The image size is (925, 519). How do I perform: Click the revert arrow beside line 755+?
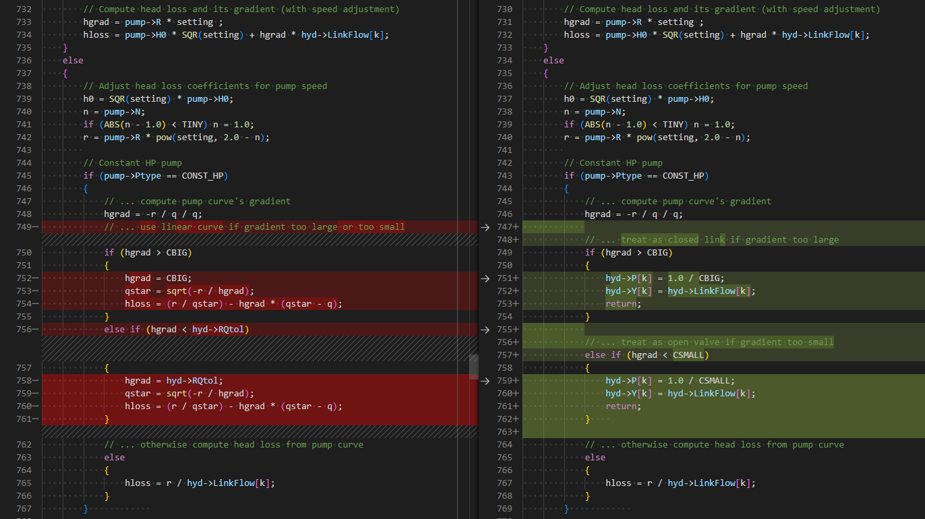pos(485,330)
